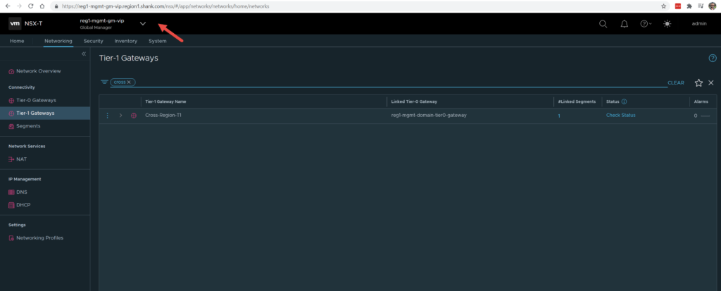The width and height of the screenshot is (721, 291).
Task: Open the notifications bell
Action: point(625,24)
